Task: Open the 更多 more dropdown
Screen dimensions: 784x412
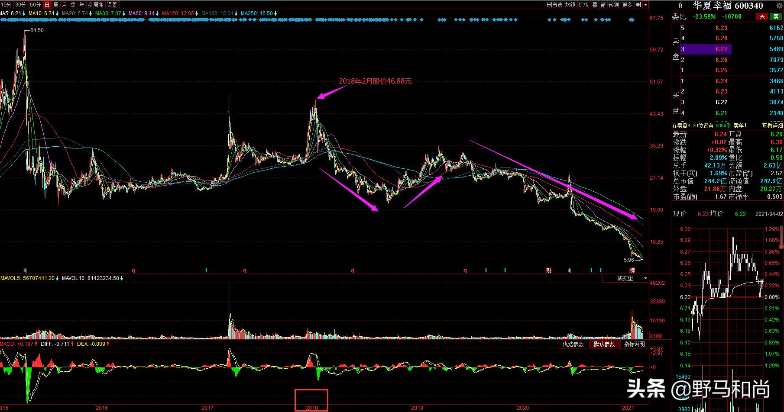Action: 627,5
